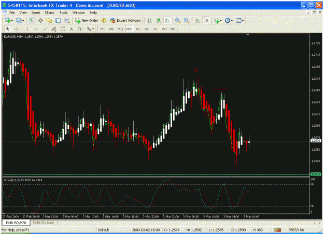Click the Templates icon
324x234 pixels.
238,20
